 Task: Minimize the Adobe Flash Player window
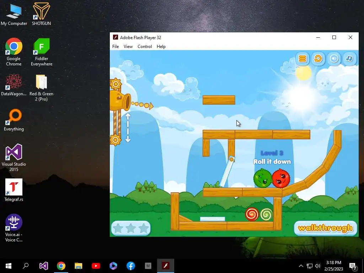click(x=318, y=37)
